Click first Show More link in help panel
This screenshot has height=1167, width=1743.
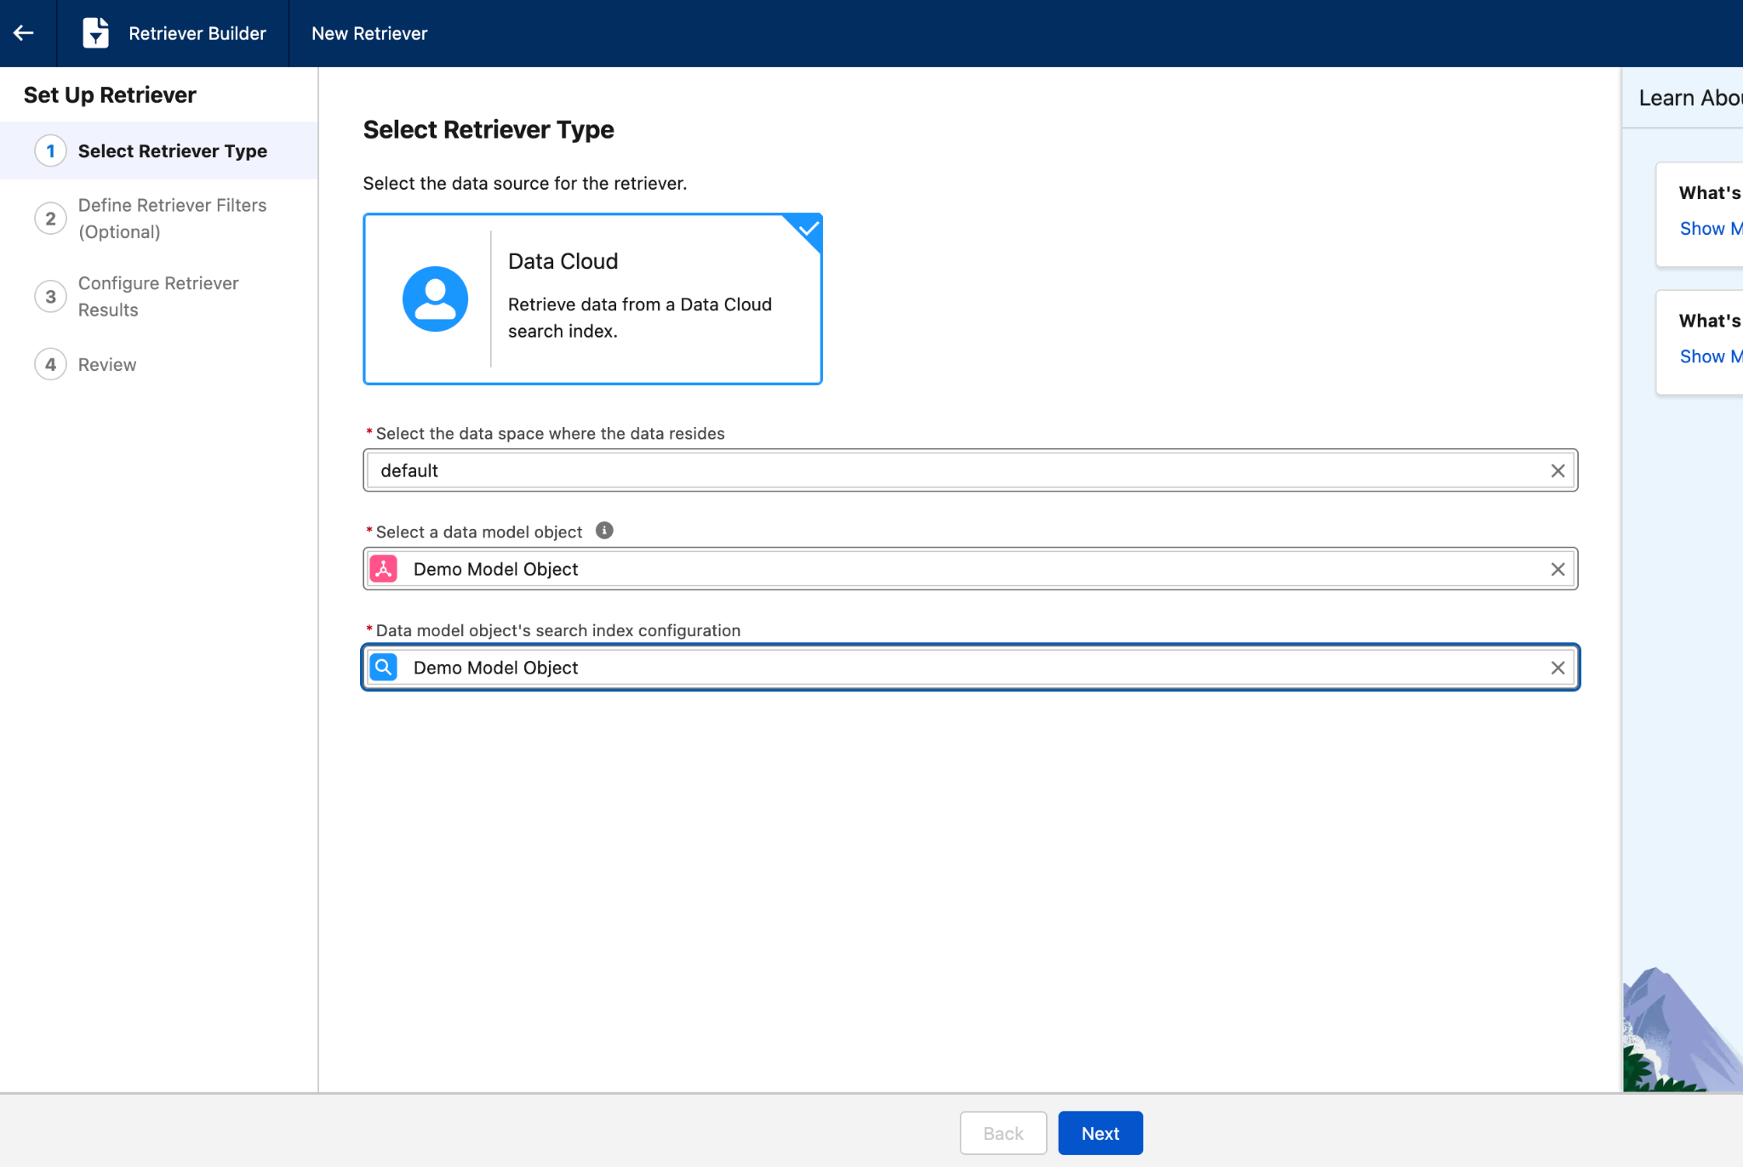click(1711, 228)
